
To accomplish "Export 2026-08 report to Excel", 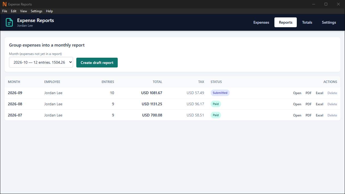I will 319,104.
